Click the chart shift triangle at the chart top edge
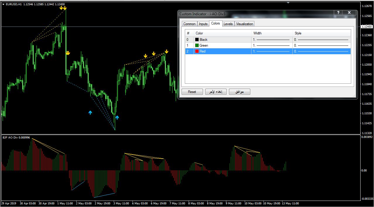The width and height of the screenshot is (374, 207). tap(288, 3)
